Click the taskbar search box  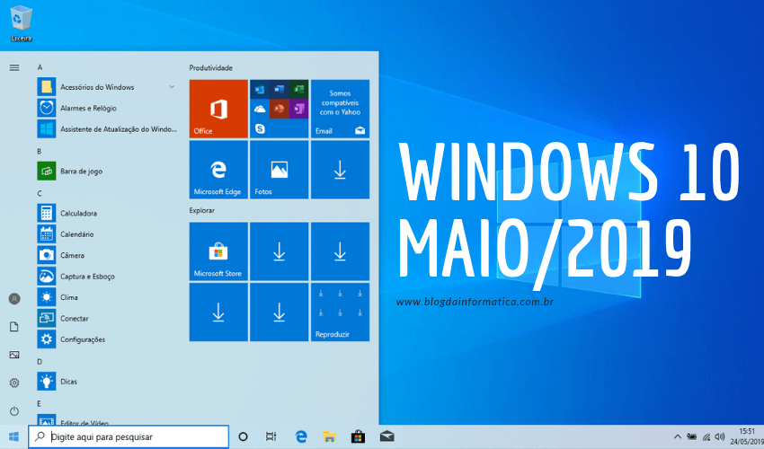tap(129, 436)
